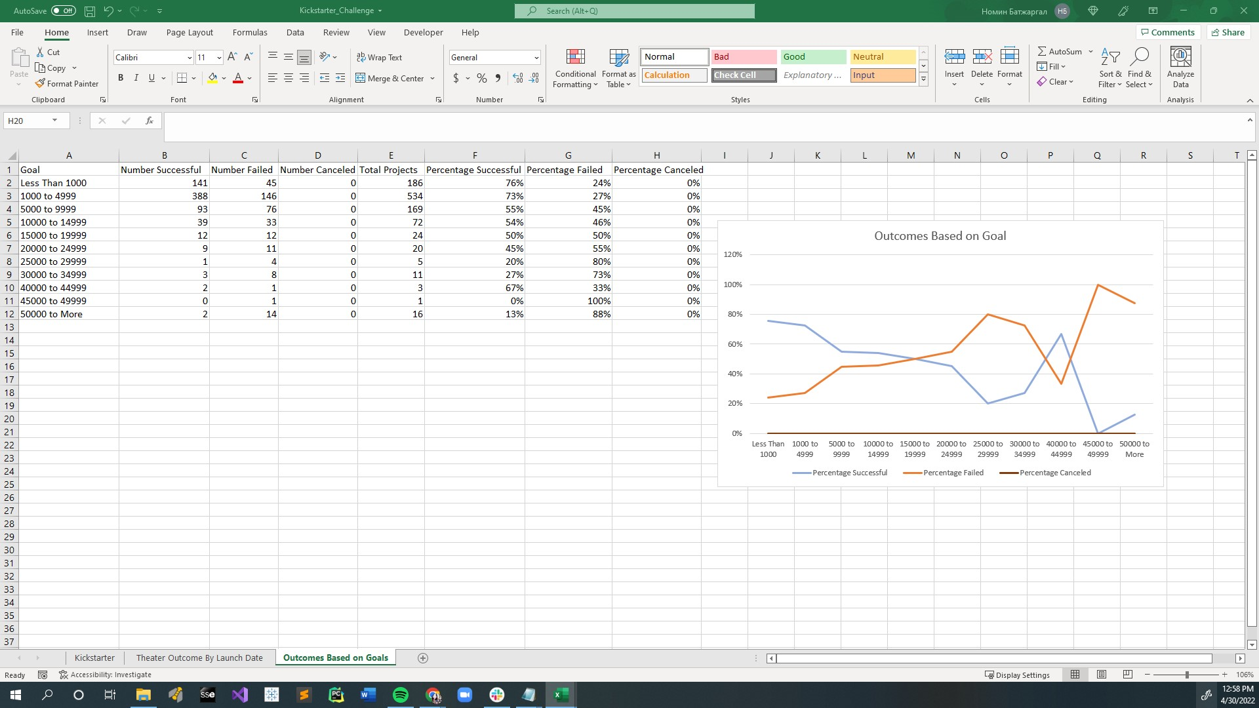Open Conditional Formatting

[575, 69]
